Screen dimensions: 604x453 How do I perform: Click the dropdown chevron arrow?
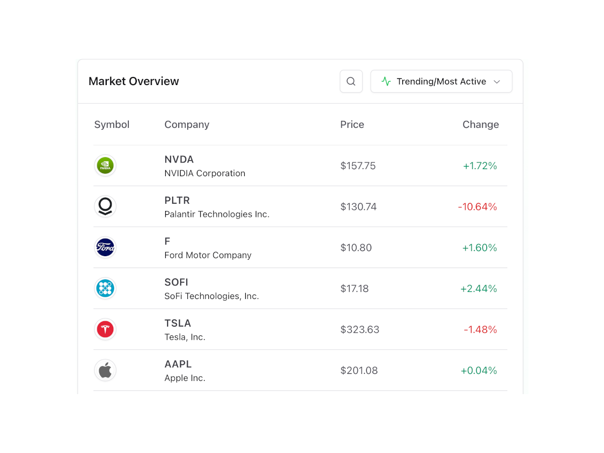(497, 81)
